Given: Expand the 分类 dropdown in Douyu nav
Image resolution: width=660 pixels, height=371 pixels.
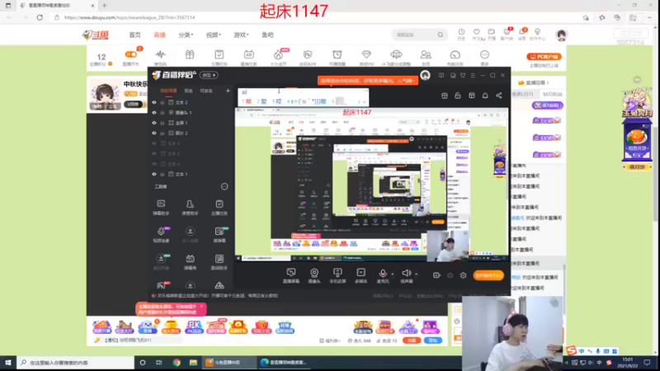Looking at the screenshot, I should (x=186, y=35).
